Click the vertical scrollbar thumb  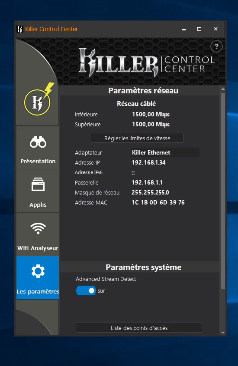point(223,191)
